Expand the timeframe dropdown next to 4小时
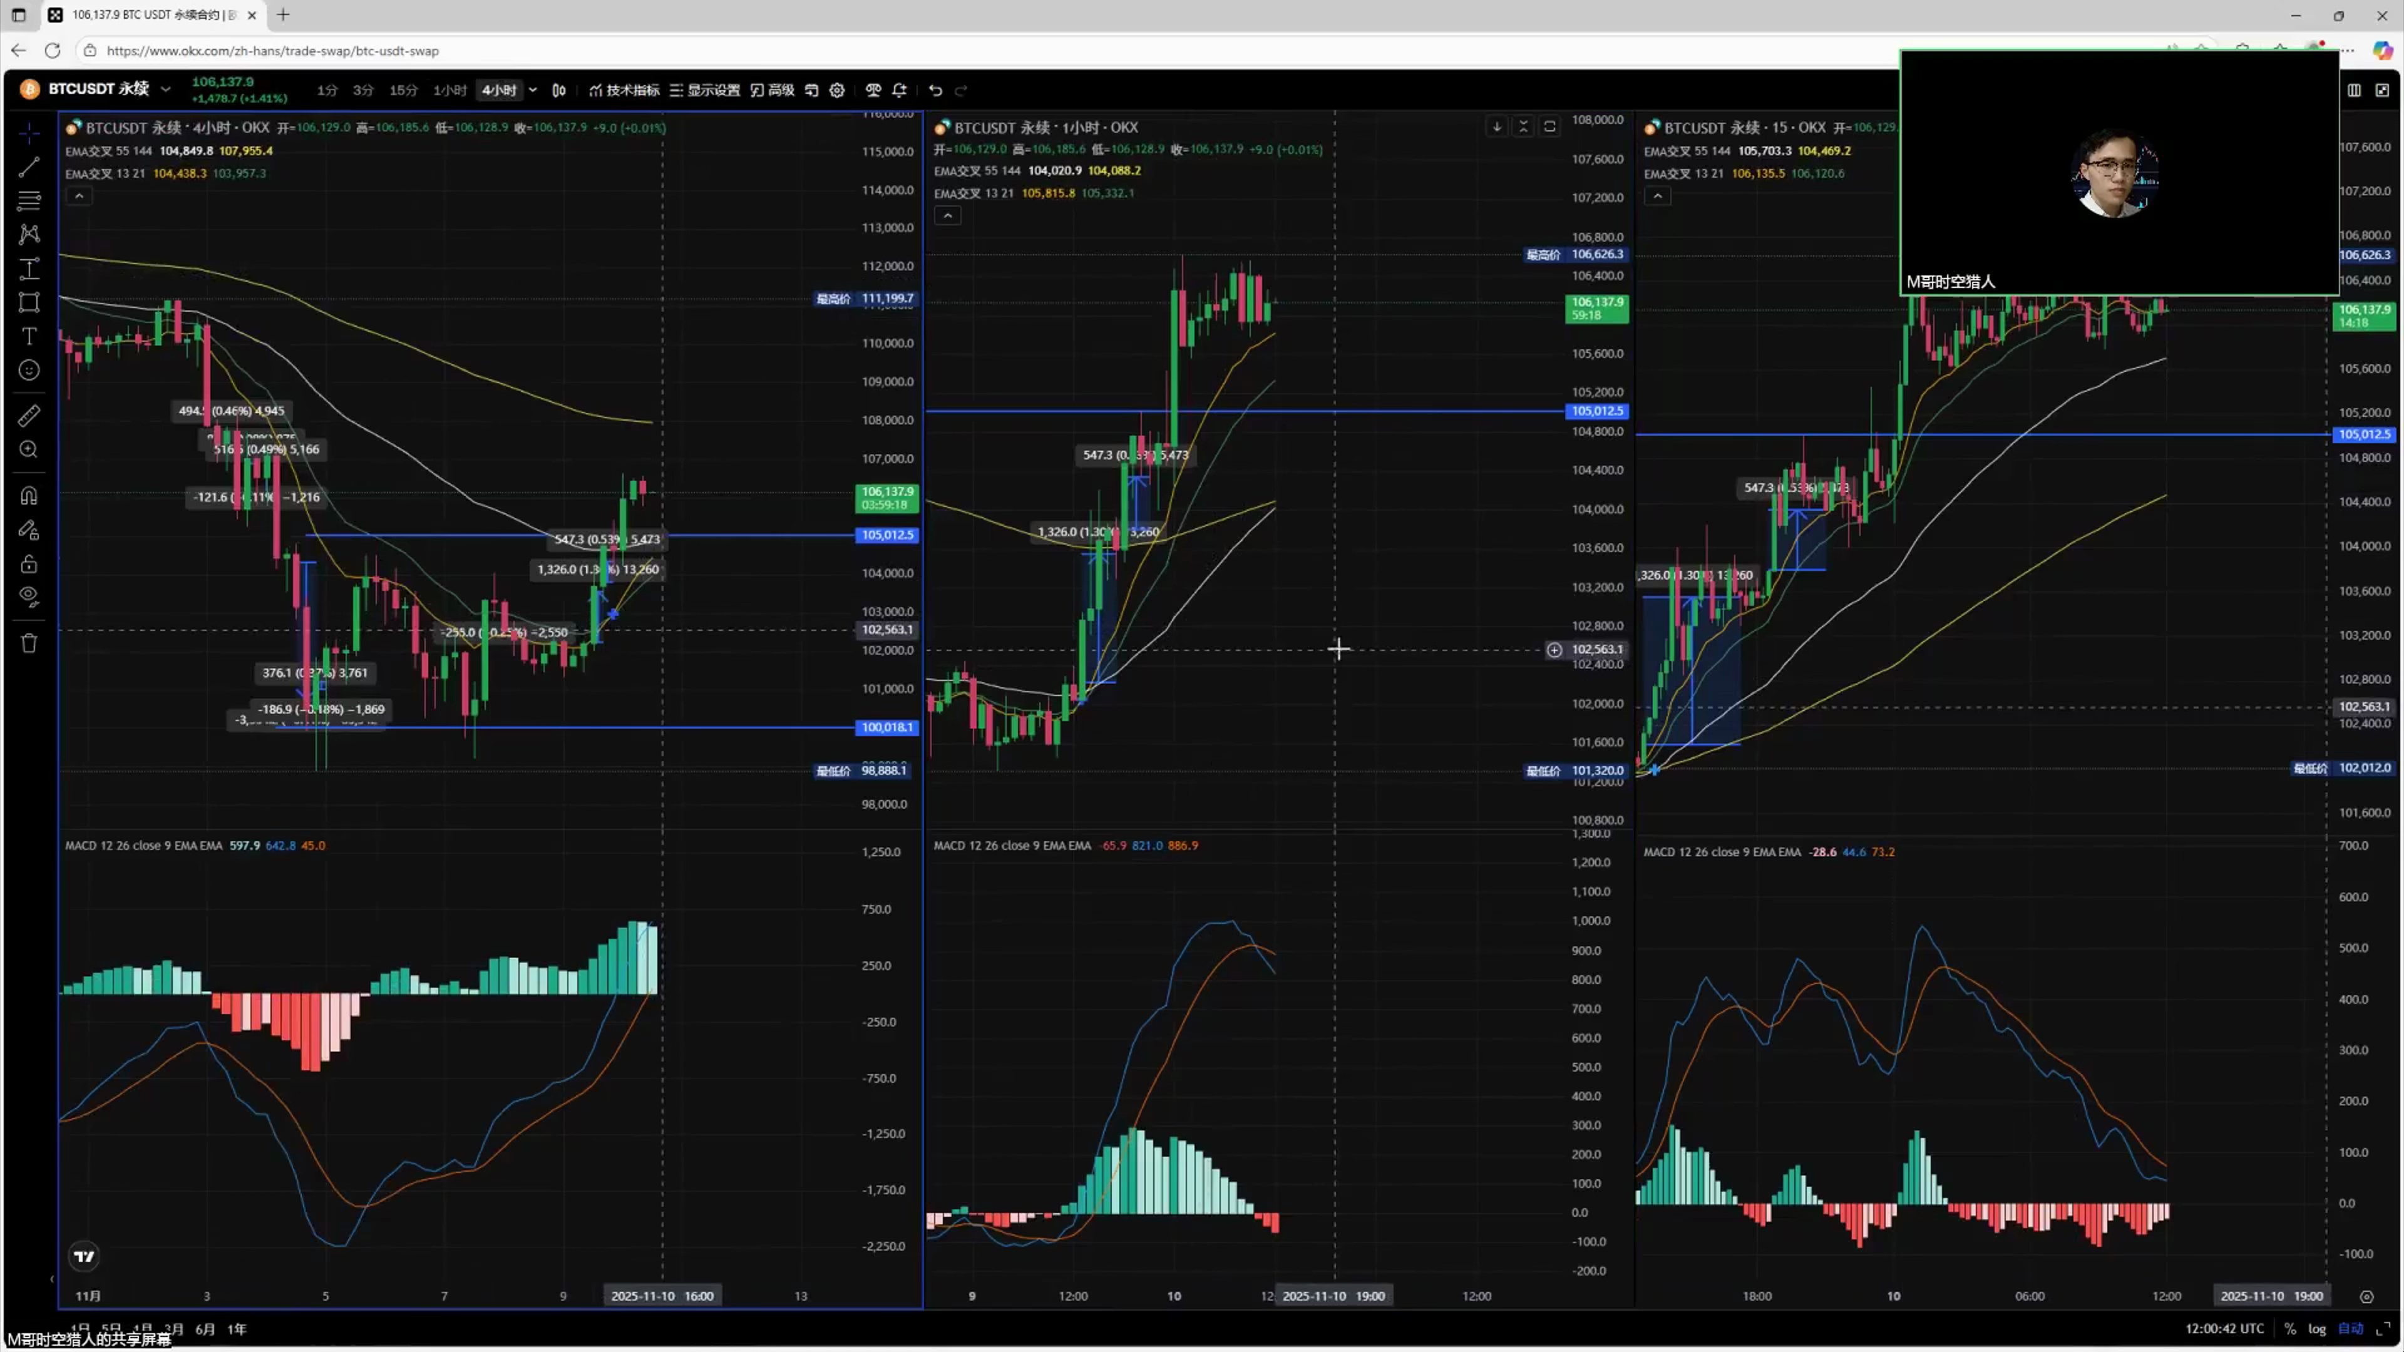Image resolution: width=2404 pixels, height=1352 pixels. (533, 91)
